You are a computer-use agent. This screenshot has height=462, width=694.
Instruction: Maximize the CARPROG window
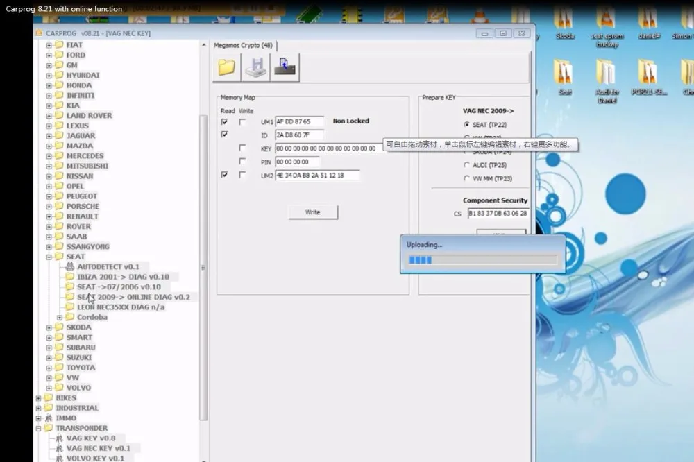tap(503, 33)
